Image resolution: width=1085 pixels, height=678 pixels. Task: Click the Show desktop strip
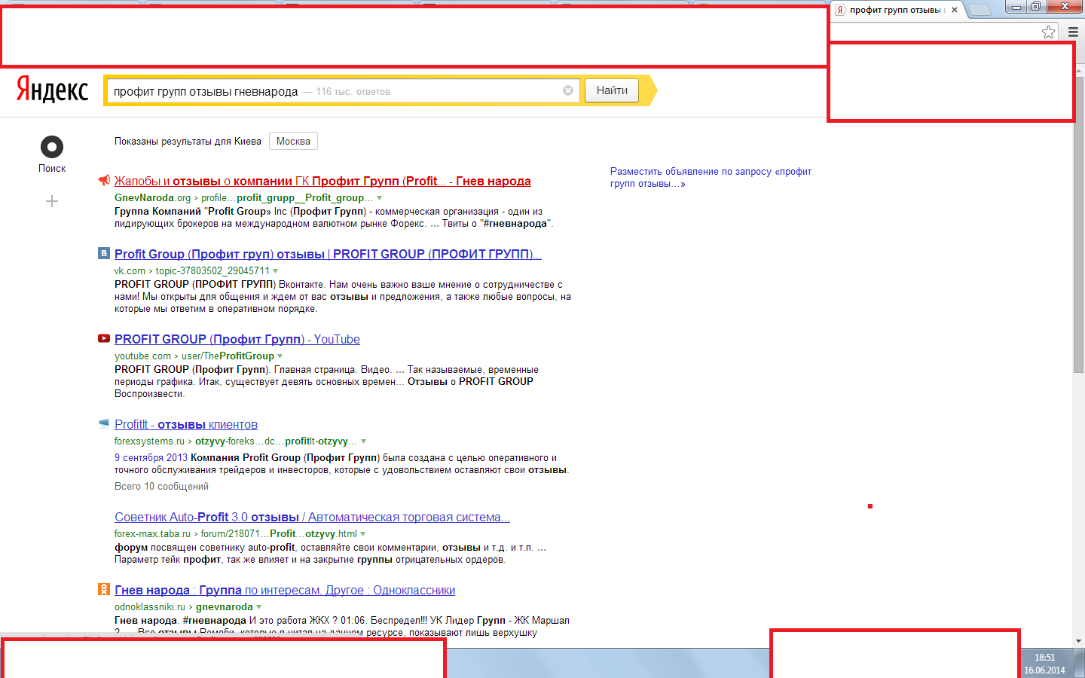click(1080, 663)
